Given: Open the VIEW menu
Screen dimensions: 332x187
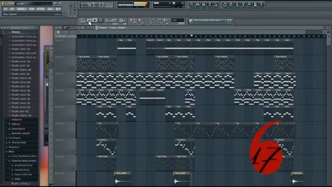Looking at the screenshot, I should pyautogui.click(x=31, y=9).
